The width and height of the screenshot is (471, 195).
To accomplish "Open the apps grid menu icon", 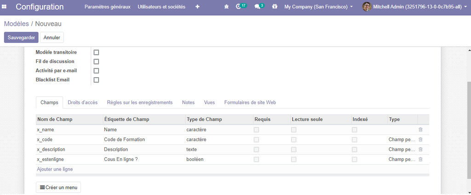I will (4, 7).
